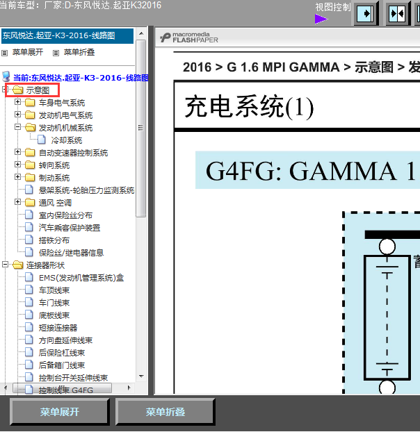Screen dimensions: 420x432
Task: Open the 车门线束 page
Action: point(54,303)
